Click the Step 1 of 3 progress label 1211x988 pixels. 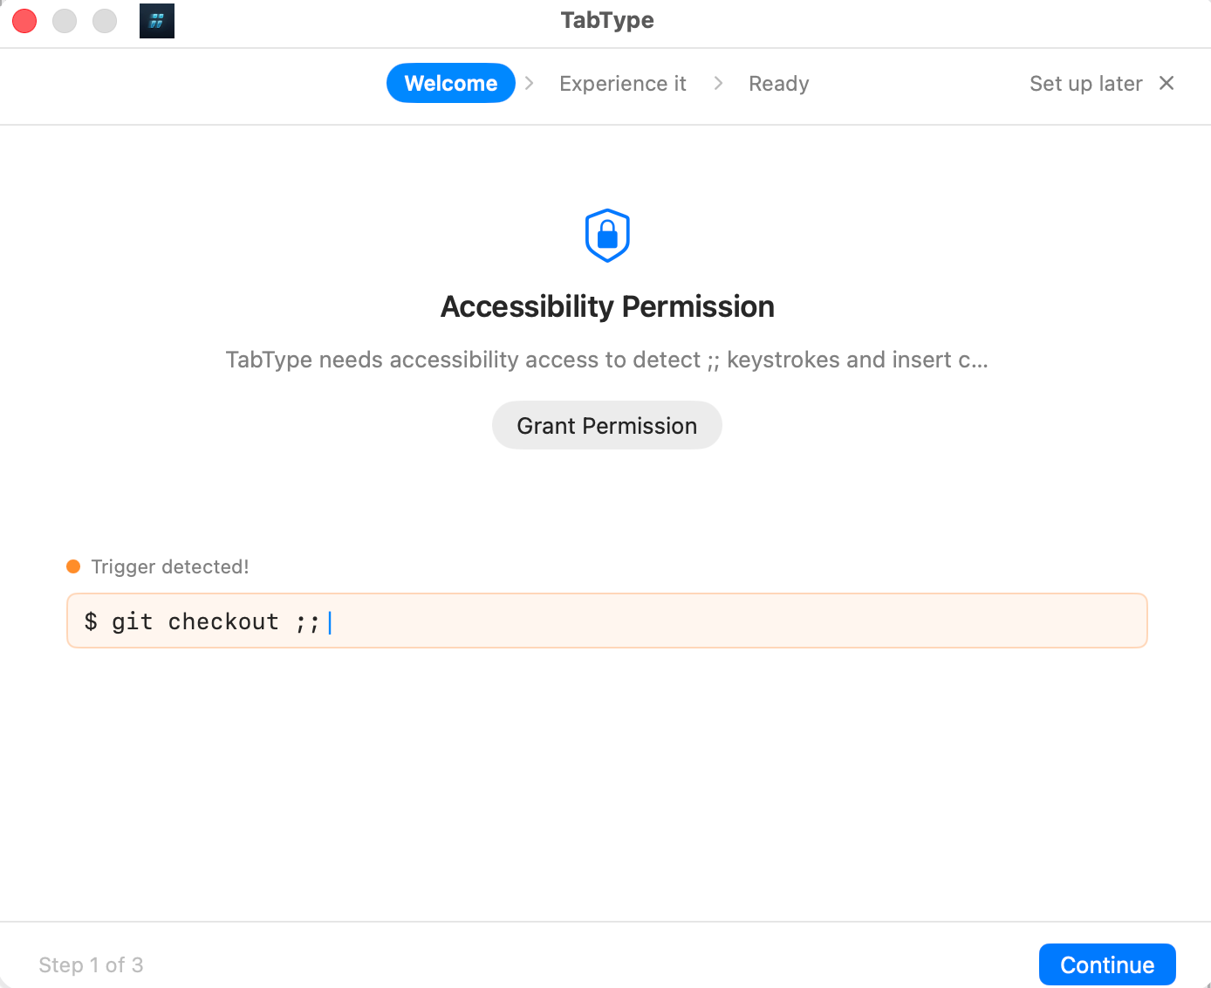pyautogui.click(x=92, y=964)
